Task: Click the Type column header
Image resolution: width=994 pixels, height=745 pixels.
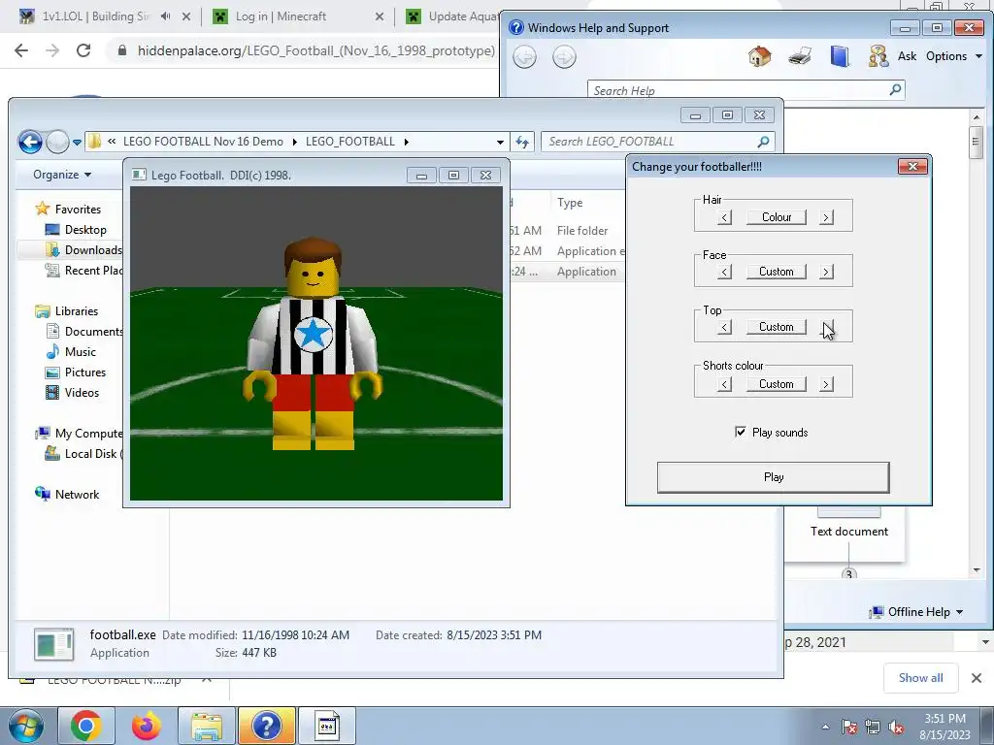Action: click(x=570, y=203)
